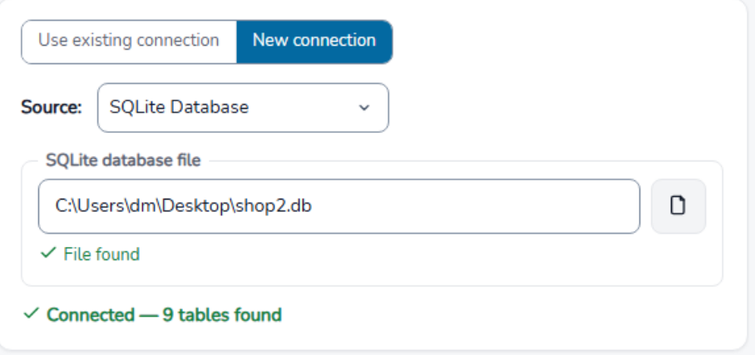
Task: Click the green checkmark beside File found
Action: (x=48, y=253)
